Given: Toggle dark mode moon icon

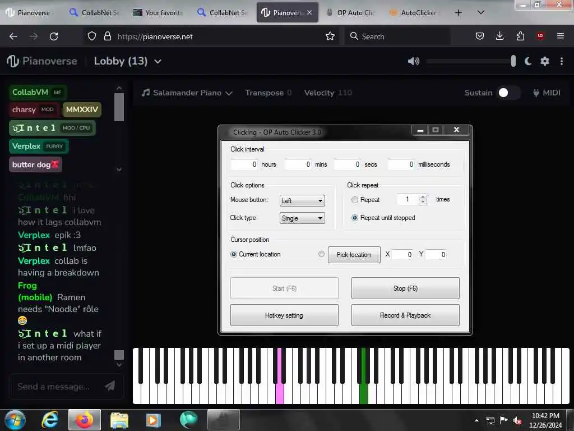Looking at the screenshot, I should tap(528, 61).
